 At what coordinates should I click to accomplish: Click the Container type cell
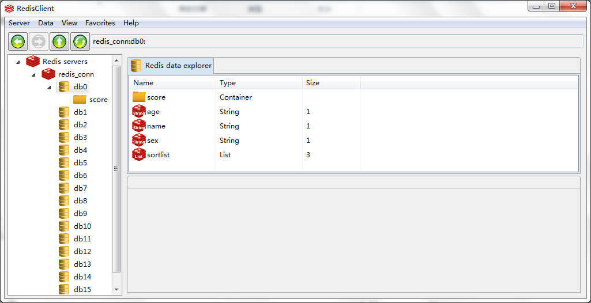(236, 97)
